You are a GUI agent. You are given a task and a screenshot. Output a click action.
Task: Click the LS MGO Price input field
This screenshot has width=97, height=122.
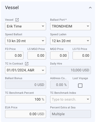37,55
